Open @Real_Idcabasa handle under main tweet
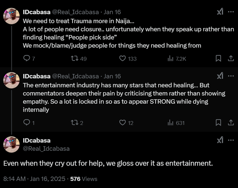This screenshot has width=238, height=188. click(46, 148)
